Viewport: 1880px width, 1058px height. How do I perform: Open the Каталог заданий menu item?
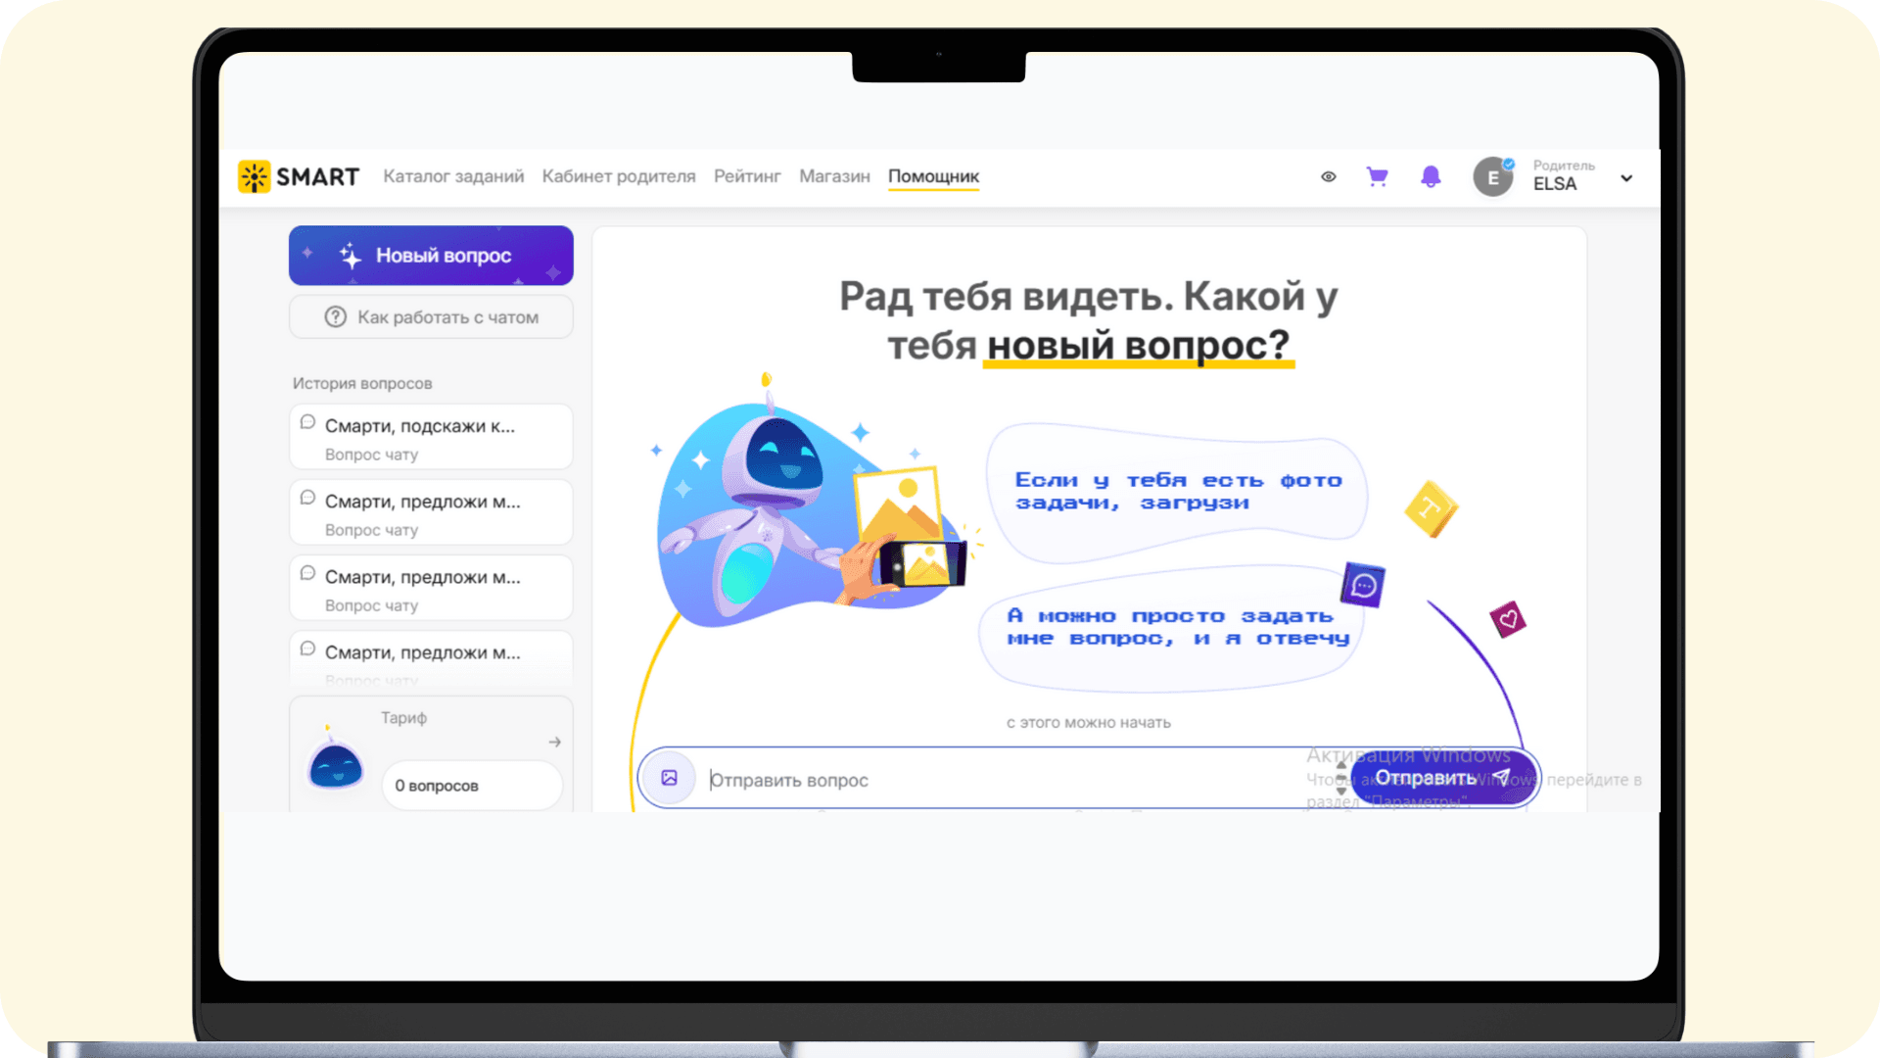coord(453,176)
